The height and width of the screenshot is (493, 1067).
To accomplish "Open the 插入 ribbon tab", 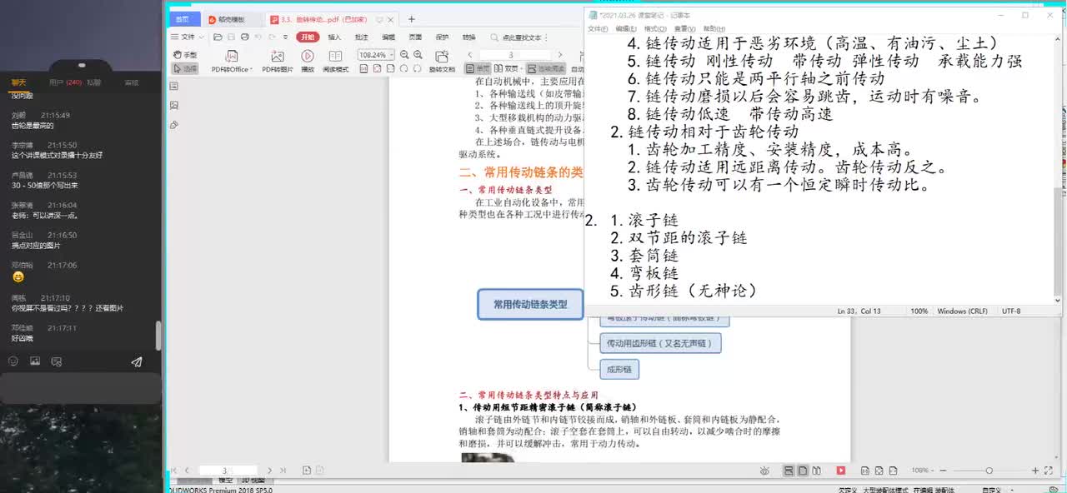I will tap(334, 37).
